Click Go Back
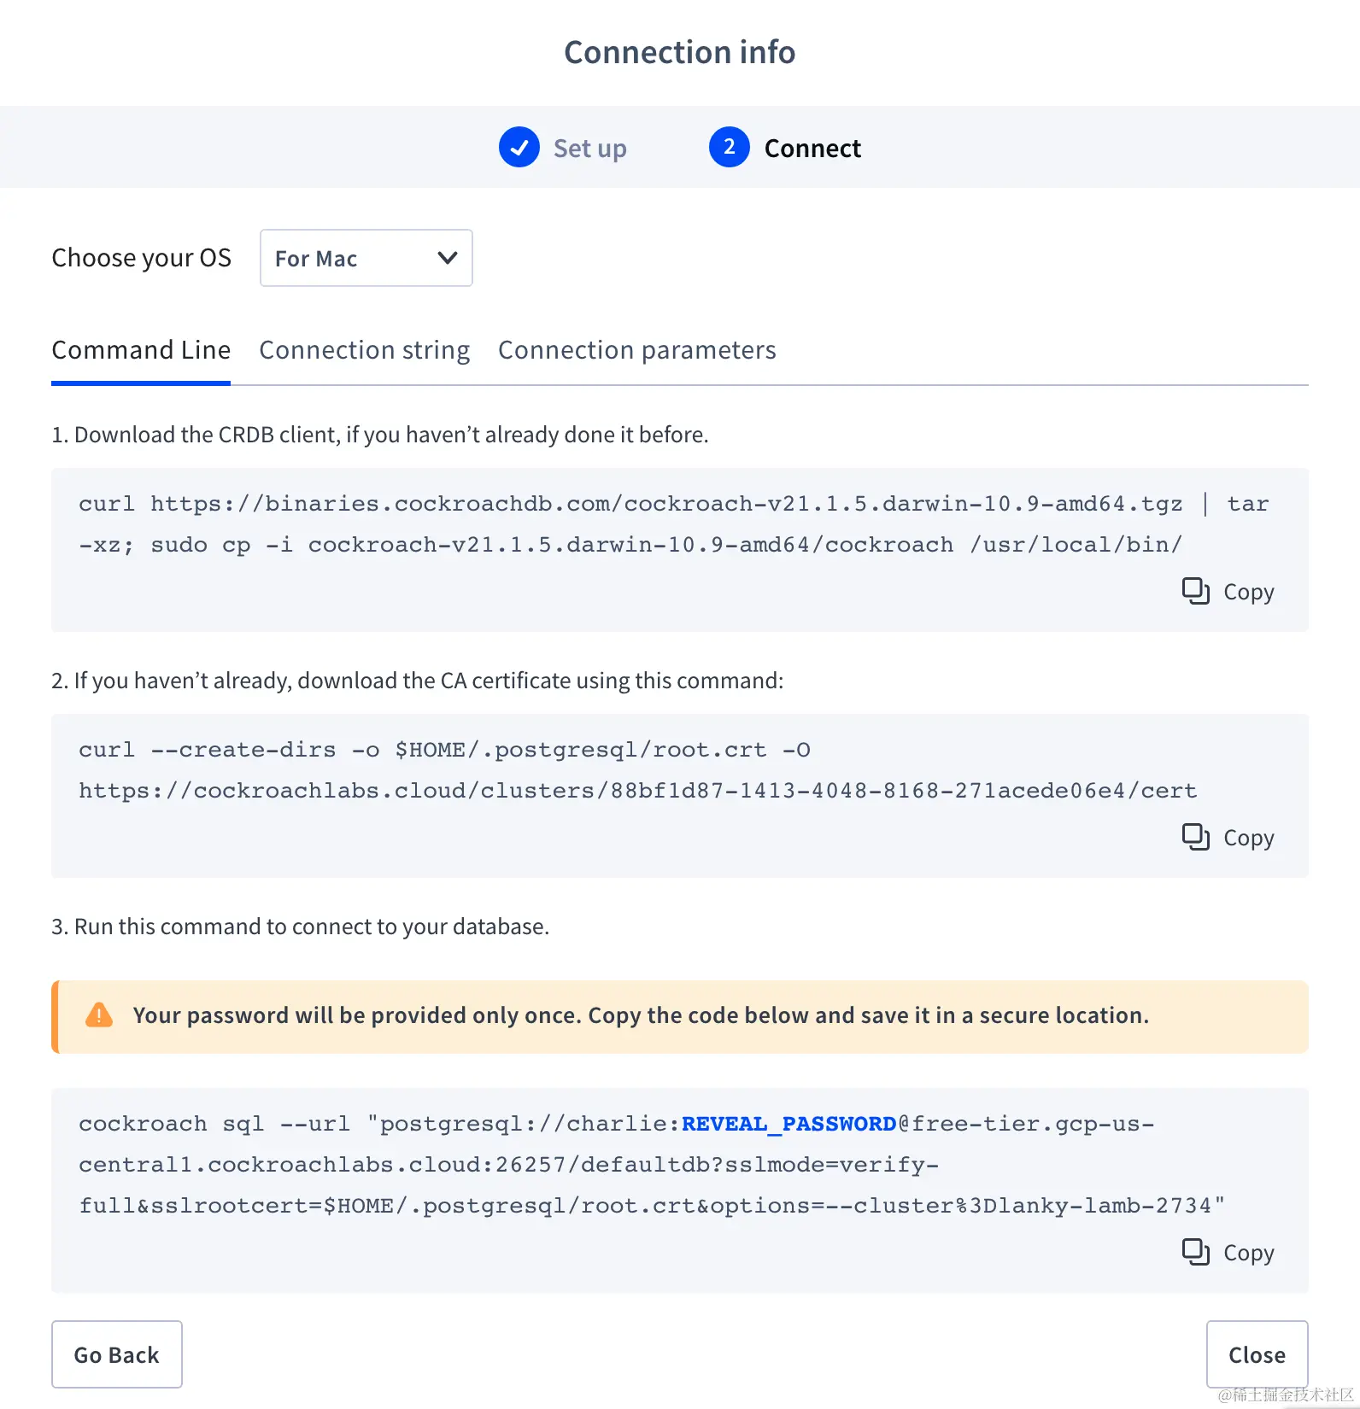 (x=117, y=1354)
